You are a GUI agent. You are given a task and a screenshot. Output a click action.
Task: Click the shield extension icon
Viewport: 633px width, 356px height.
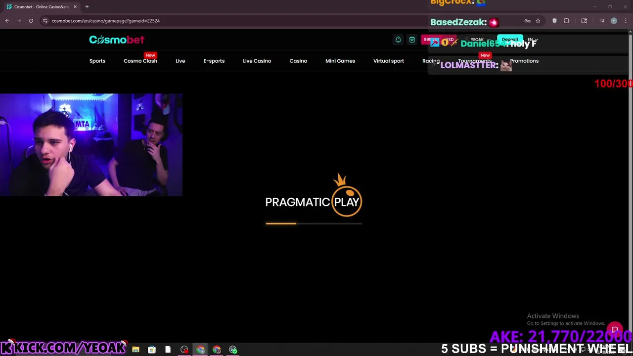(554, 21)
